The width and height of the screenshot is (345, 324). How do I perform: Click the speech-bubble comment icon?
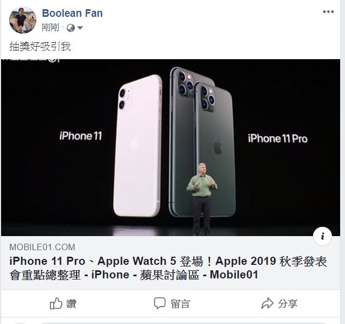pyautogui.click(x=159, y=303)
